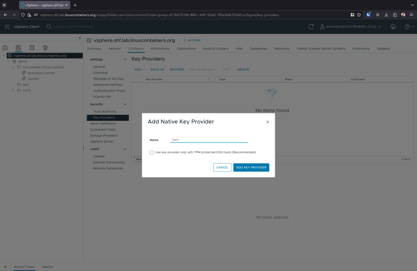Select the Networking inventory icon
This screenshot has width=417, height=271.
[45, 48]
